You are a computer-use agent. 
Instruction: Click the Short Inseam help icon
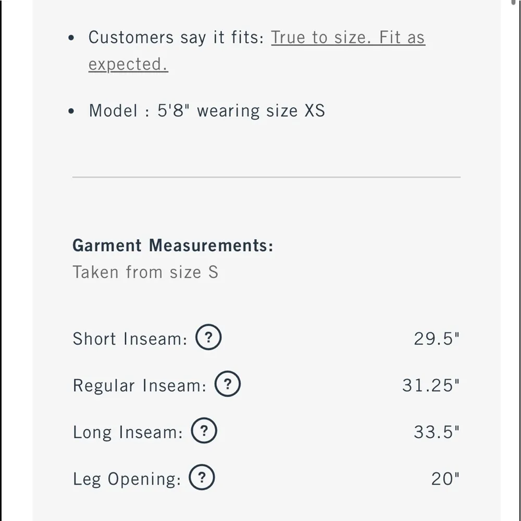208,338
